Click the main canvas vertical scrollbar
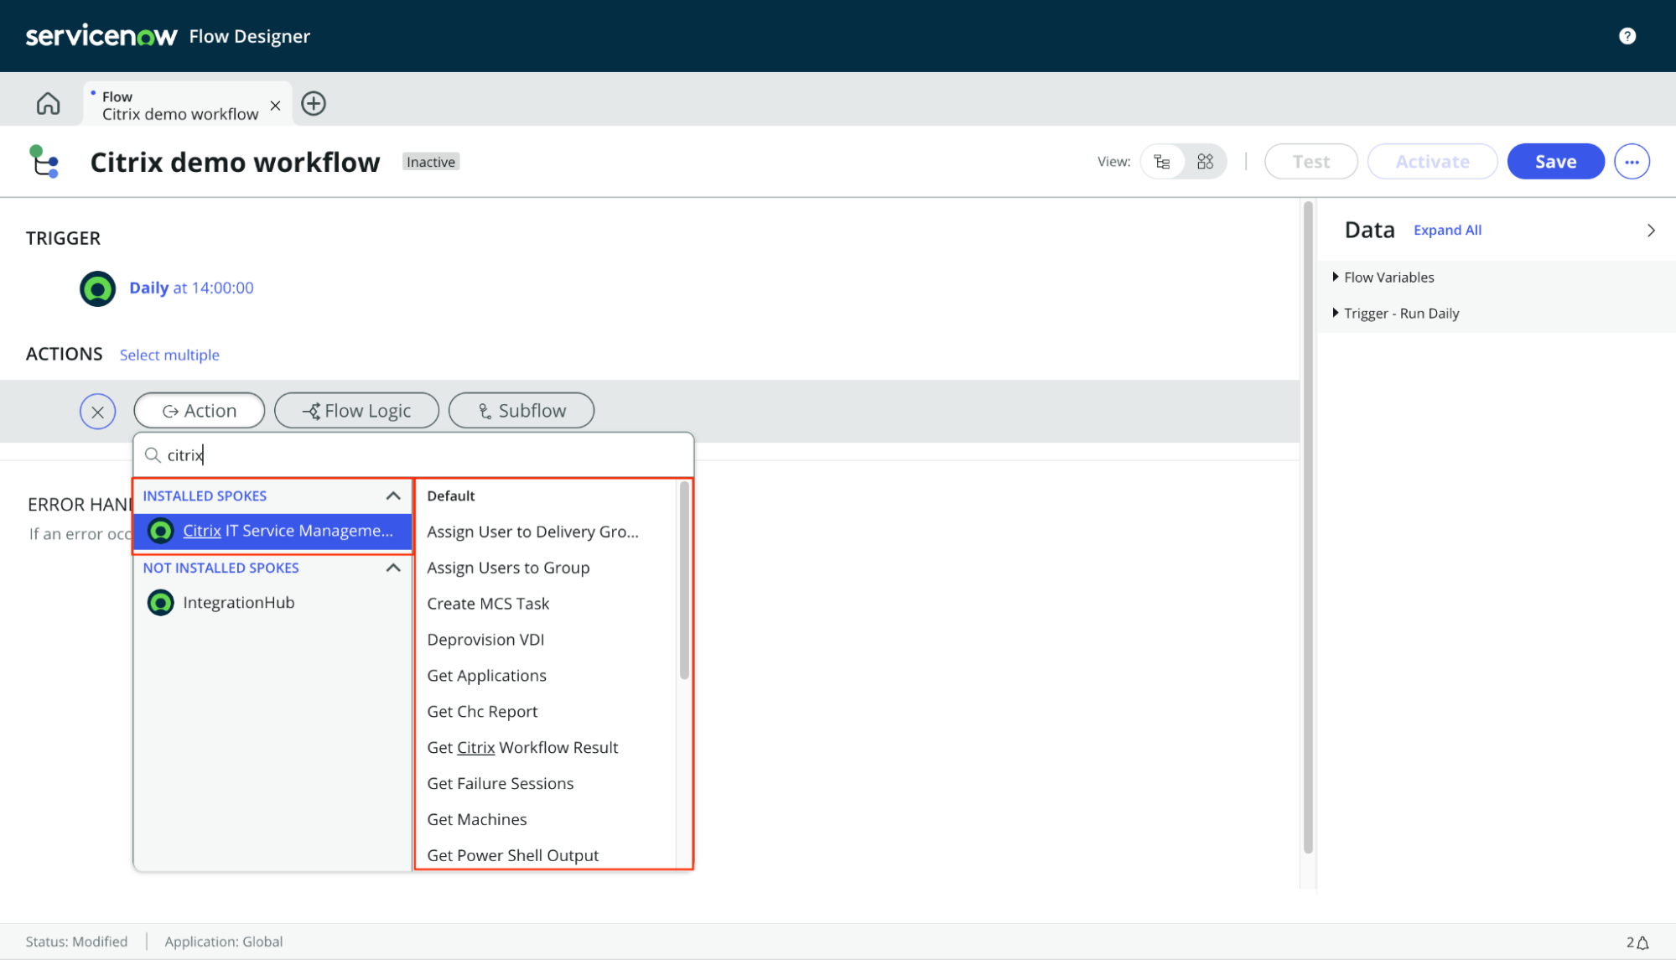This screenshot has height=960, width=1676. click(1308, 527)
